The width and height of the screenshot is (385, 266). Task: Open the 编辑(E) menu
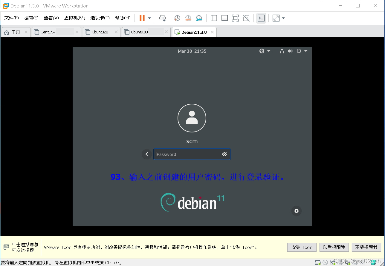[31, 18]
